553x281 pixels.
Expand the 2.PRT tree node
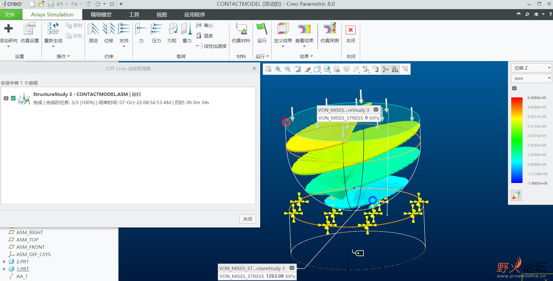tap(4, 262)
